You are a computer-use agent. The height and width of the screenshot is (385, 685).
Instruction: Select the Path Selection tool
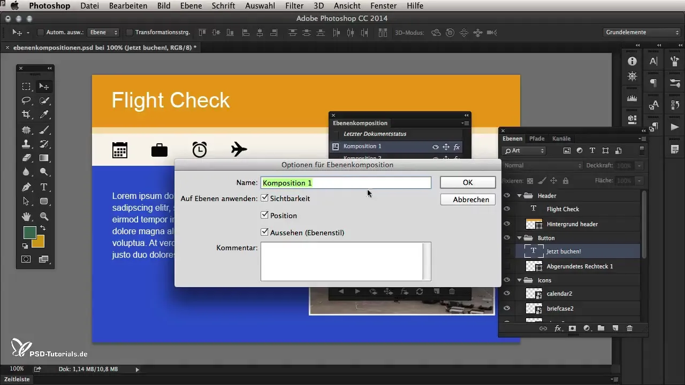(26, 202)
